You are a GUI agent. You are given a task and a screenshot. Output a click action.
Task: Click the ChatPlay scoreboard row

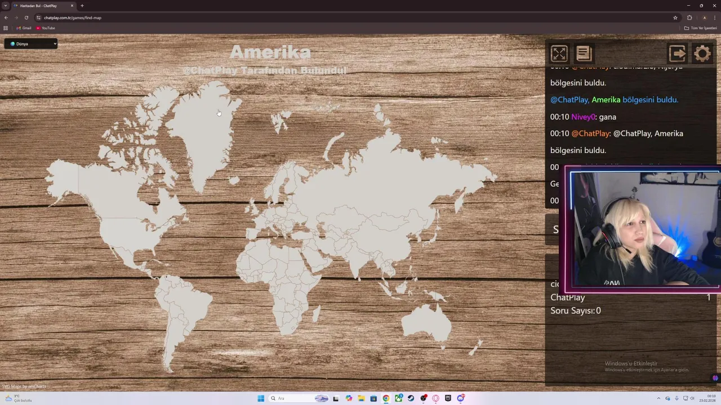click(x=630, y=297)
